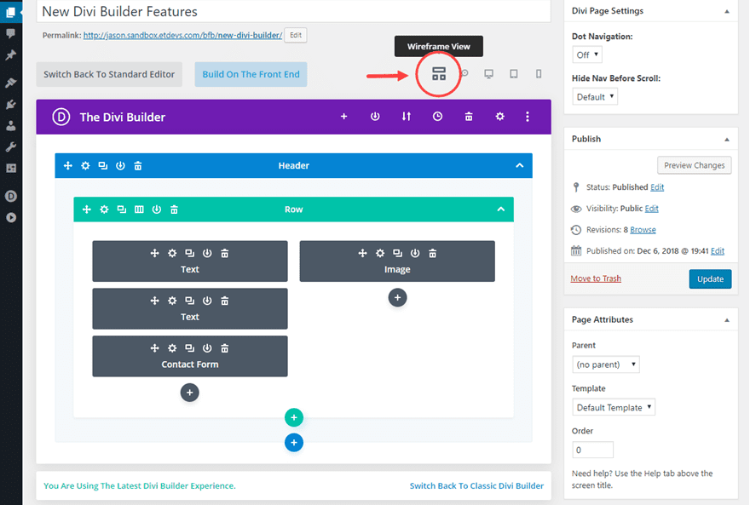Edit the Status: Published setting
This screenshot has height=505, width=750.
(x=657, y=187)
